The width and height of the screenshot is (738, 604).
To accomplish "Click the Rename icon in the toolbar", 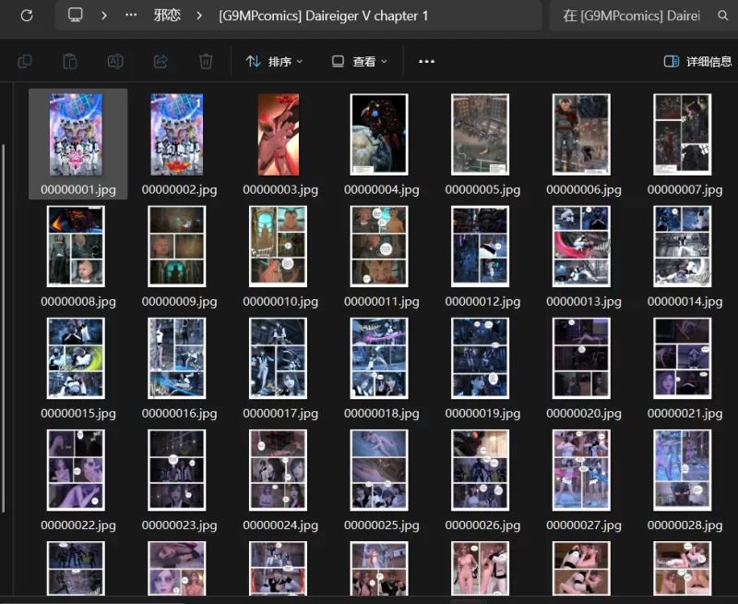I will (x=115, y=61).
